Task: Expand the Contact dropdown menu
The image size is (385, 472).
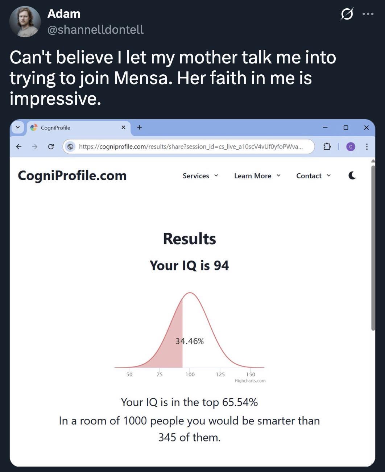Action: point(314,176)
